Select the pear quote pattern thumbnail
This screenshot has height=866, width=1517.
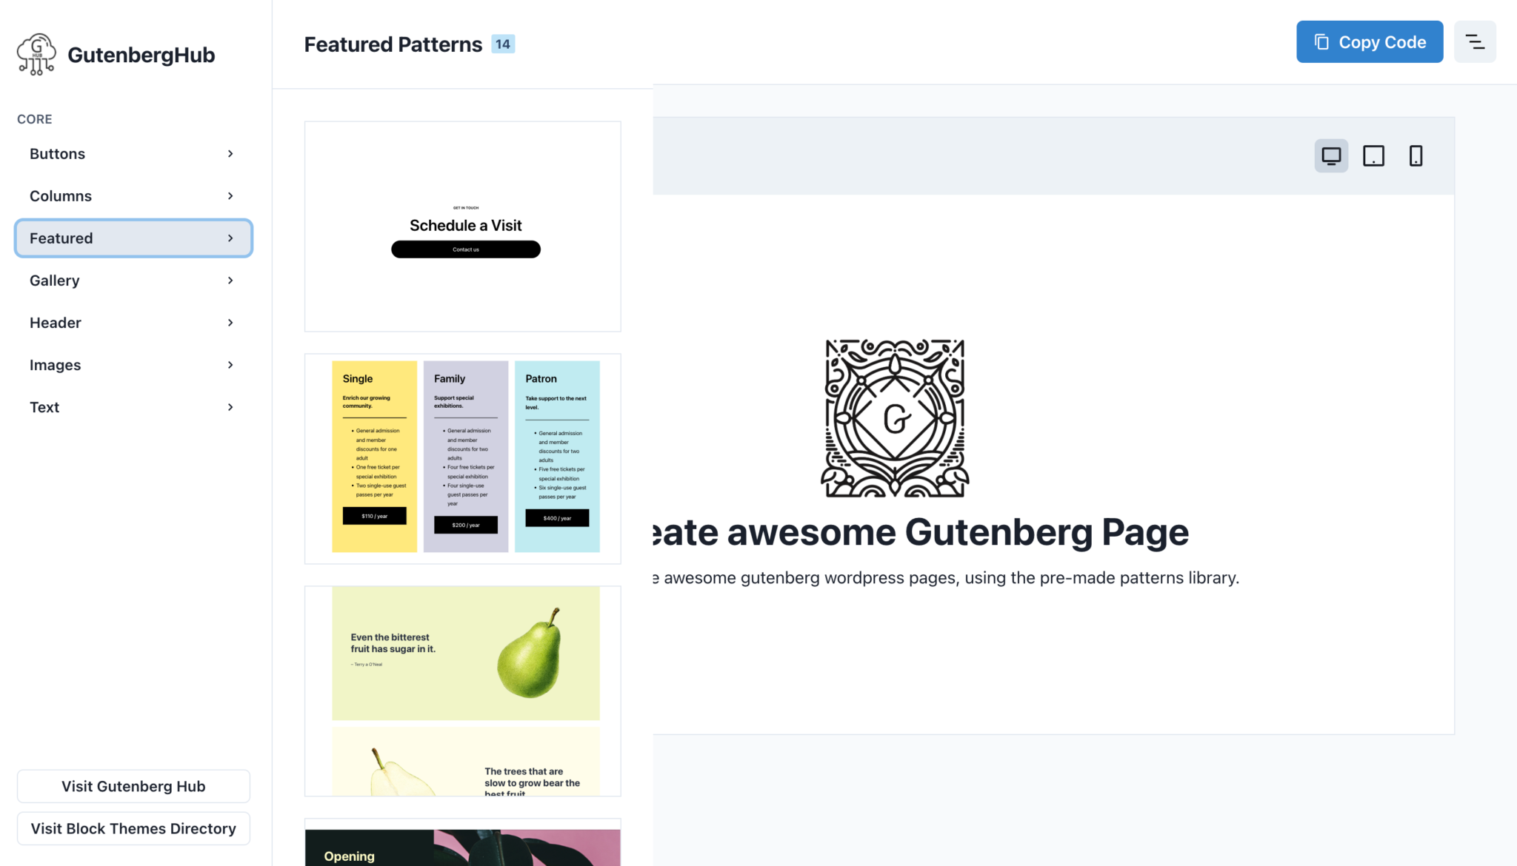coord(463,691)
